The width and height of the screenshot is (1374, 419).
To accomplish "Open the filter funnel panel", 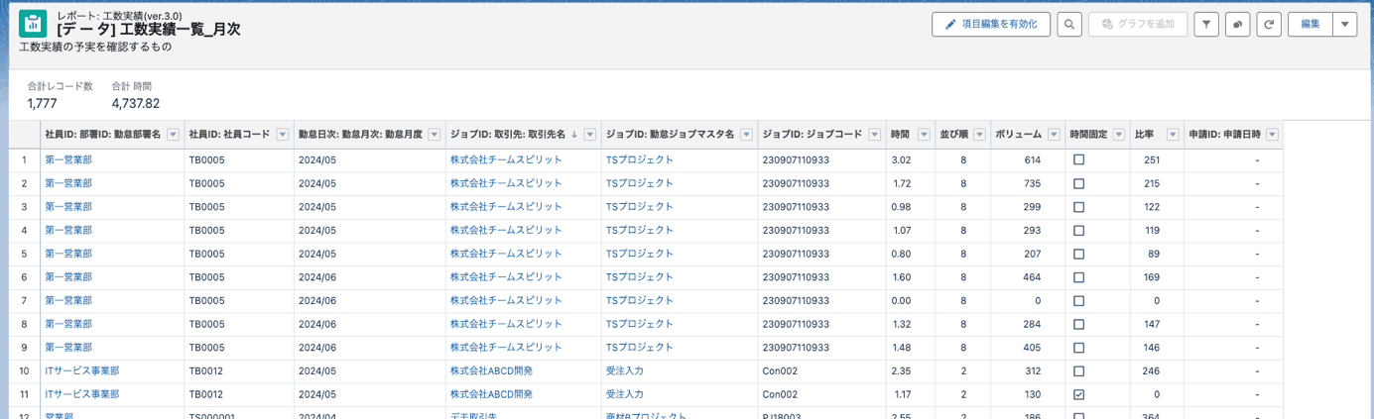I will point(1205,25).
